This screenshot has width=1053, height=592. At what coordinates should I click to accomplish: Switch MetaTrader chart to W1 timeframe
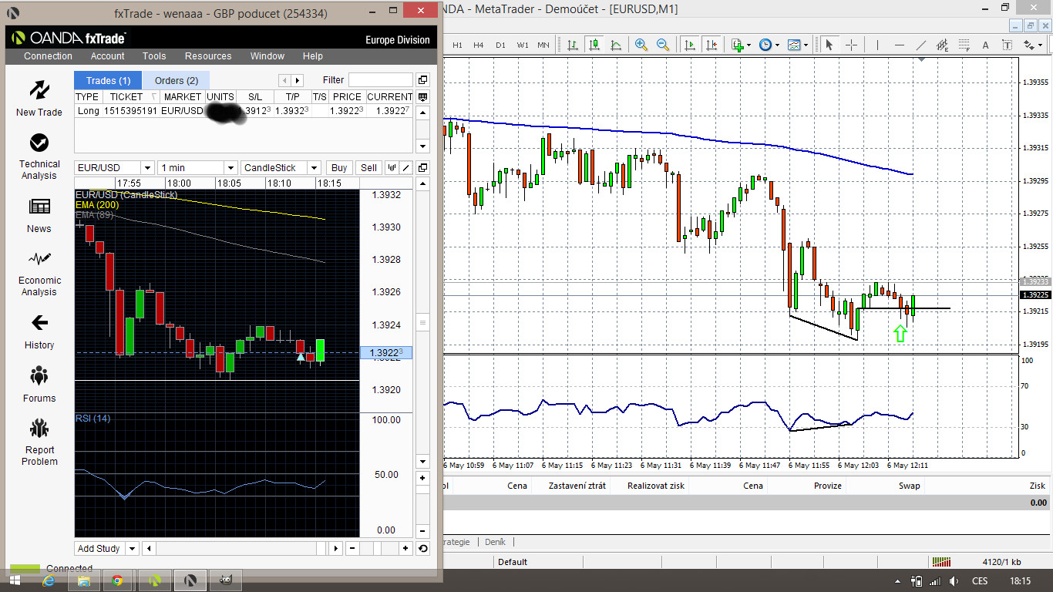pos(522,45)
